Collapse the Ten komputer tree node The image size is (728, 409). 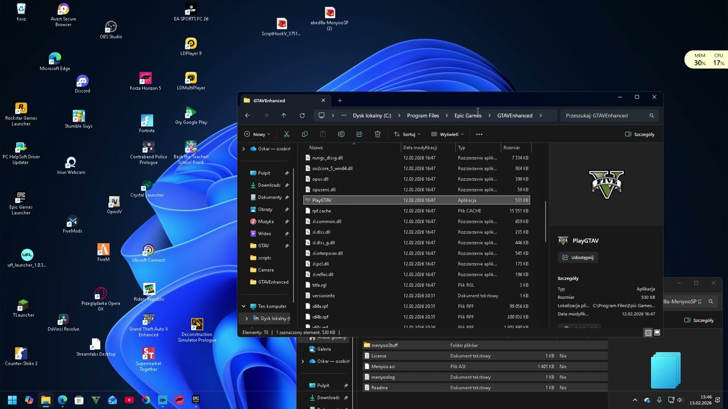pyautogui.click(x=244, y=306)
